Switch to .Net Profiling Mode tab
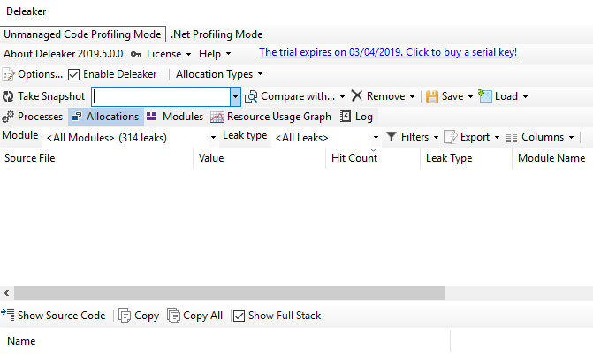 coord(217,34)
